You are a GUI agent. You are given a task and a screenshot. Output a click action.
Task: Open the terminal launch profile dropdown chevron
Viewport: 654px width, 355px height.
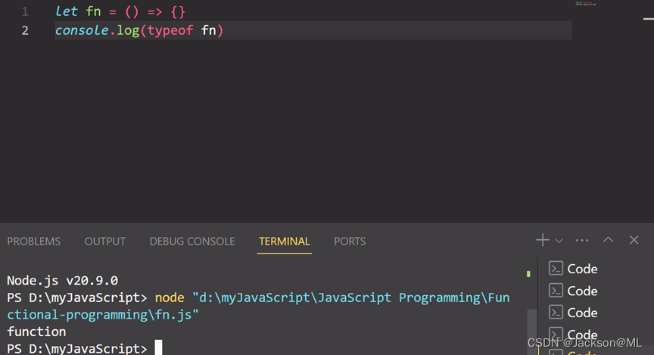click(x=559, y=241)
